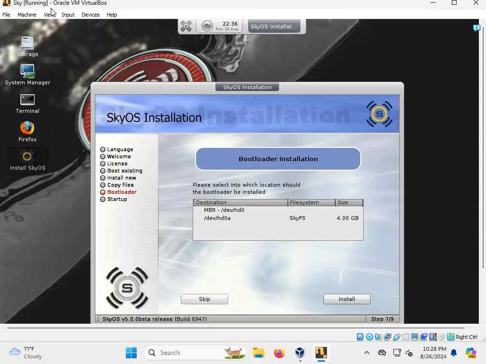Viewport: 486px width, 364px height.
Task: Select the Bootloader step radio button
Action: tap(103, 192)
